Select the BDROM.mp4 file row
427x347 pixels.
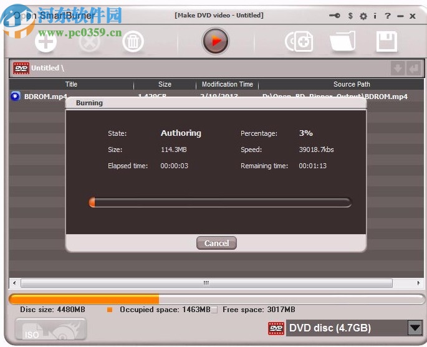(216, 97)
